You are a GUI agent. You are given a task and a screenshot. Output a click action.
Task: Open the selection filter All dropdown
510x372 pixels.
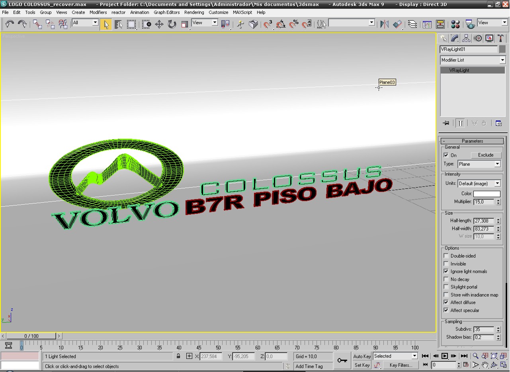coord(85,23)
